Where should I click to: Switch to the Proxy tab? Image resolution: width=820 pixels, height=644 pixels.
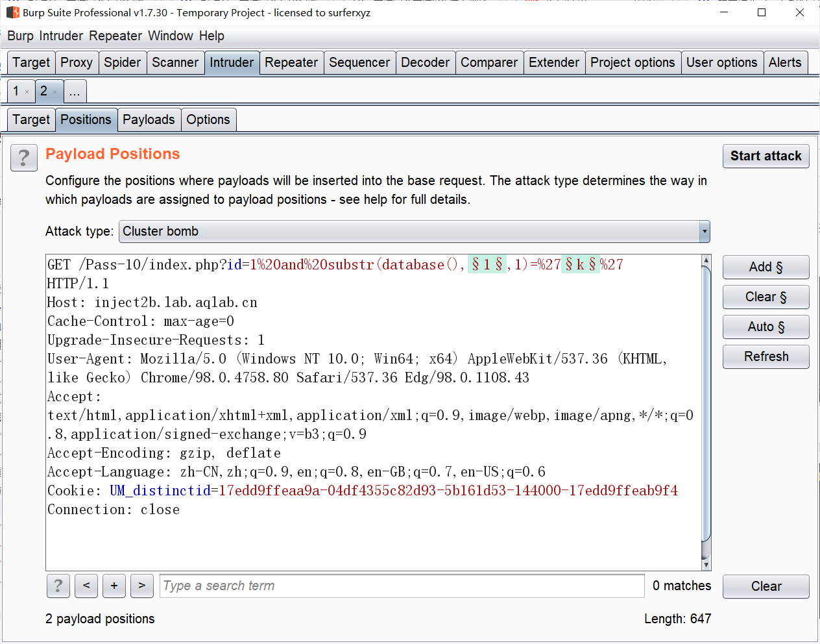(77, 62)
